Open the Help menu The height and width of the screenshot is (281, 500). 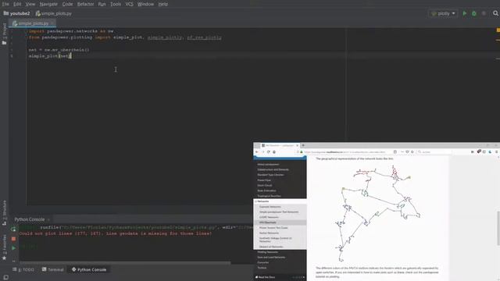(x=163, y=4)
